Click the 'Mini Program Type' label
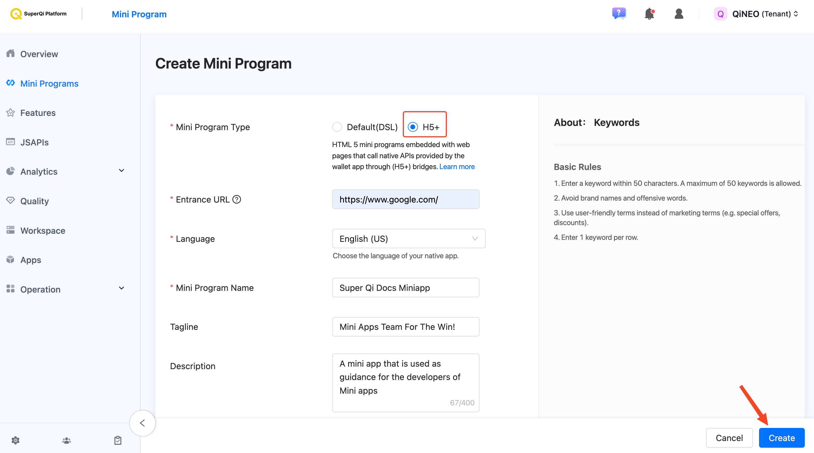This screenshot has width=814, height=453. 213,127
